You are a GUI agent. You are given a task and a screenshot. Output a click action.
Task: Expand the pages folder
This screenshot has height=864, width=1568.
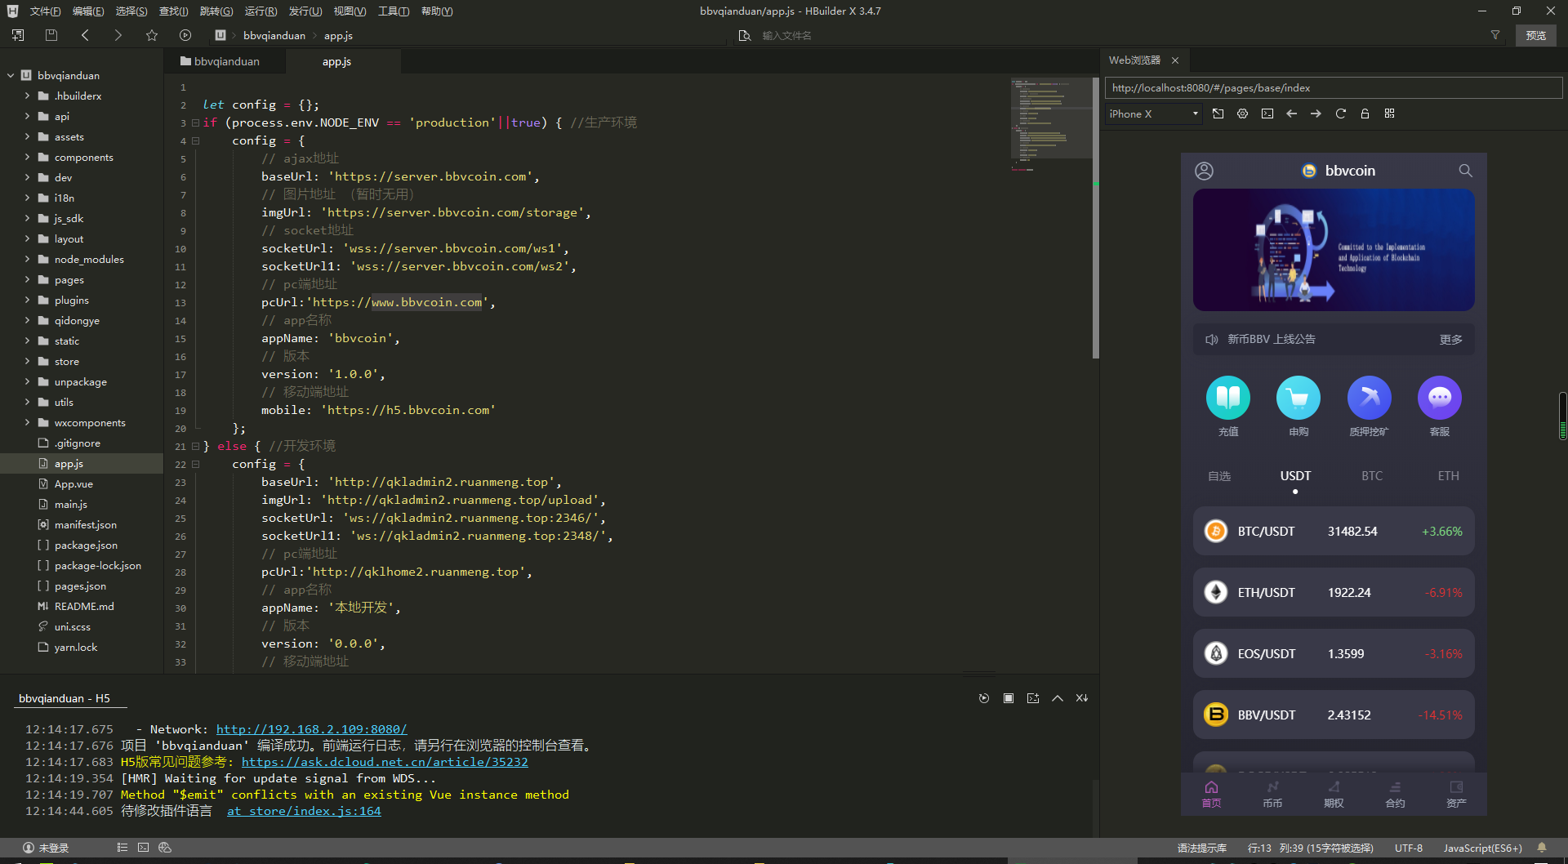[x=27, y=279]
